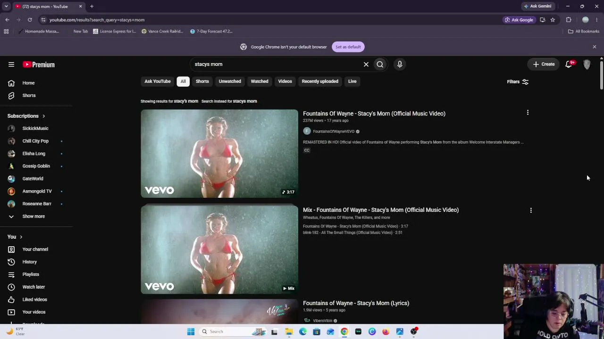
Task: Open Chrome apps grid in bookmarks bar
Action: [6, 31]
